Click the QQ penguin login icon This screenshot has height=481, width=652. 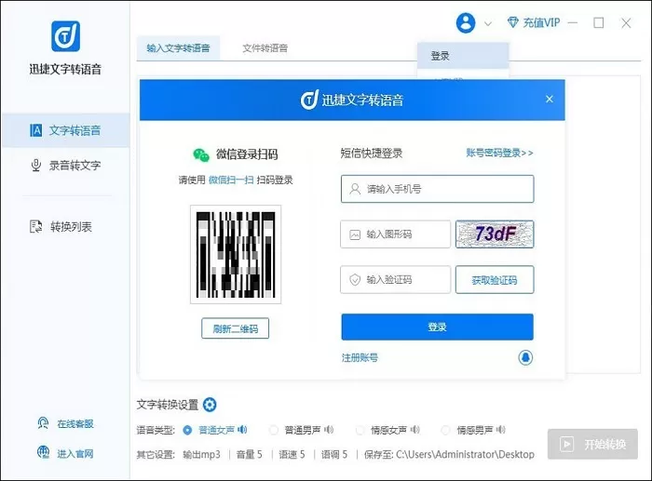point(525,357)
